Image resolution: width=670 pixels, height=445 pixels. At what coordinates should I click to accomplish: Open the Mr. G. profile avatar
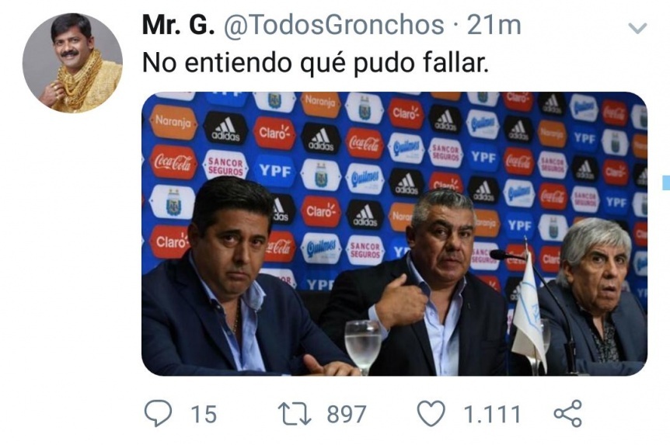72,63
